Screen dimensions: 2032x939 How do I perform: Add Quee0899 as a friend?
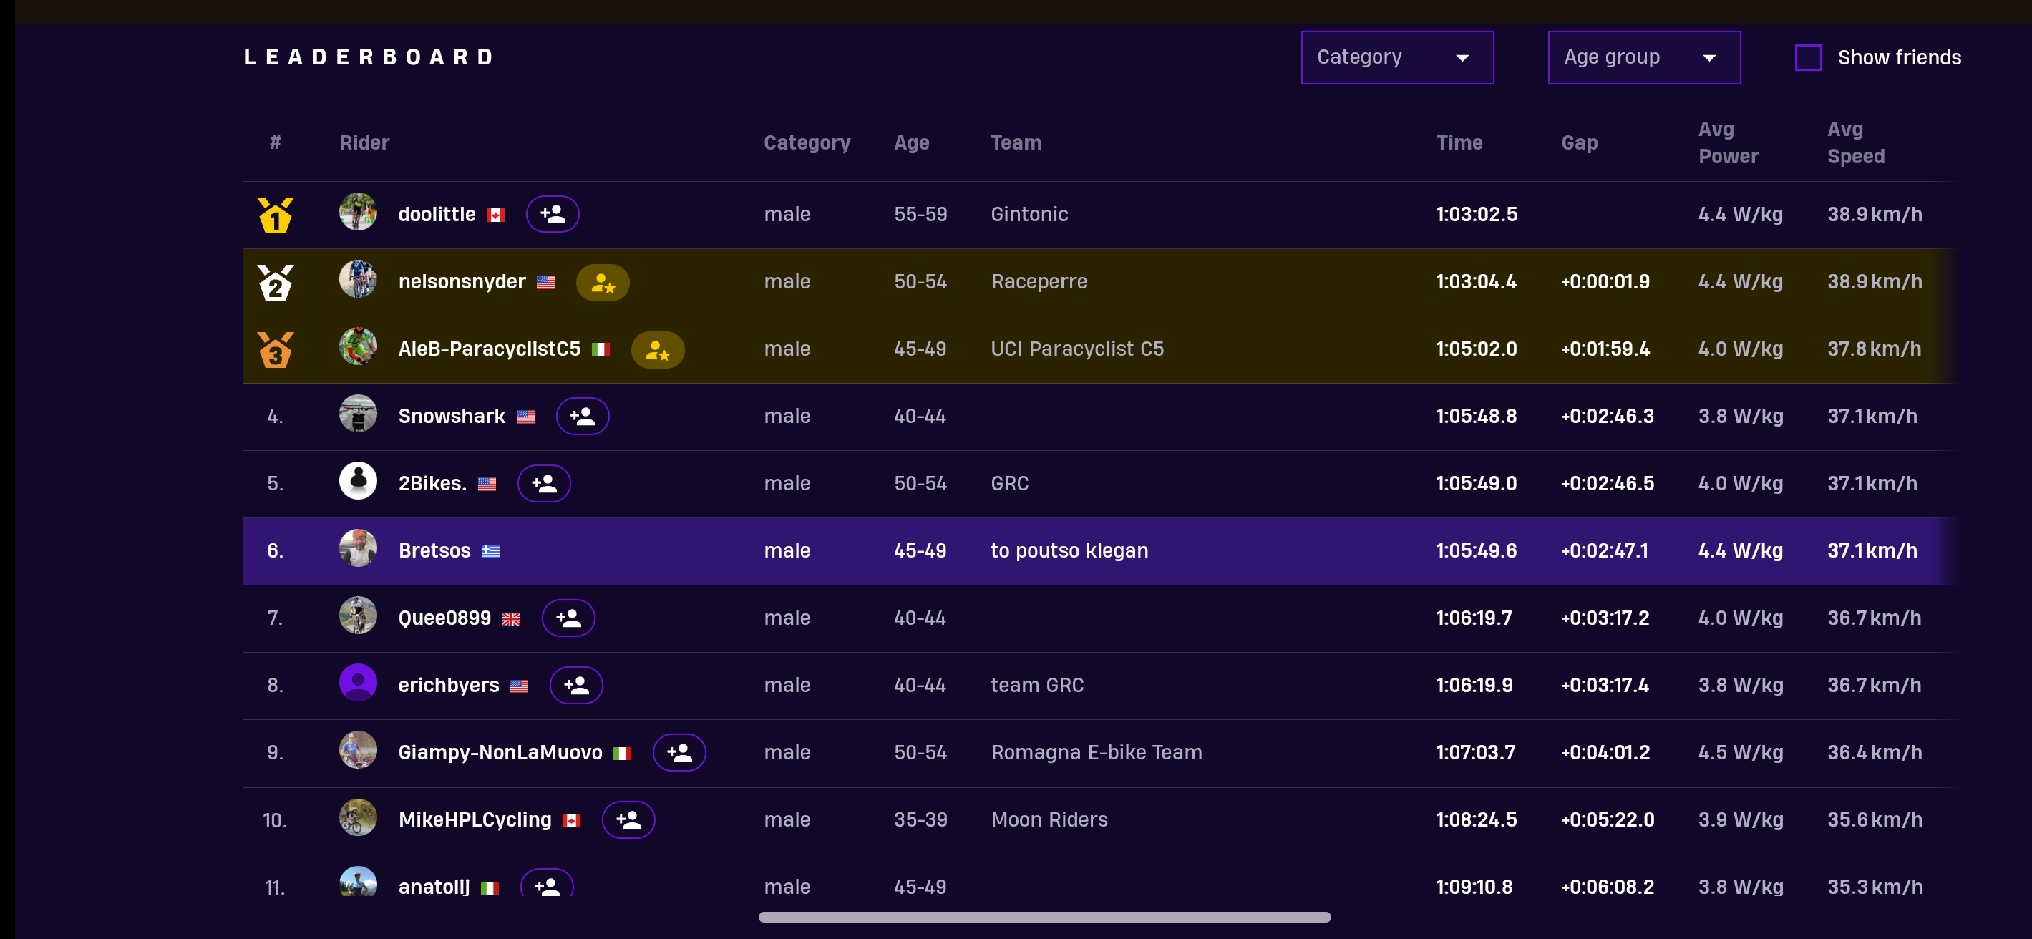pyautogui.click(x=568, y=618)
